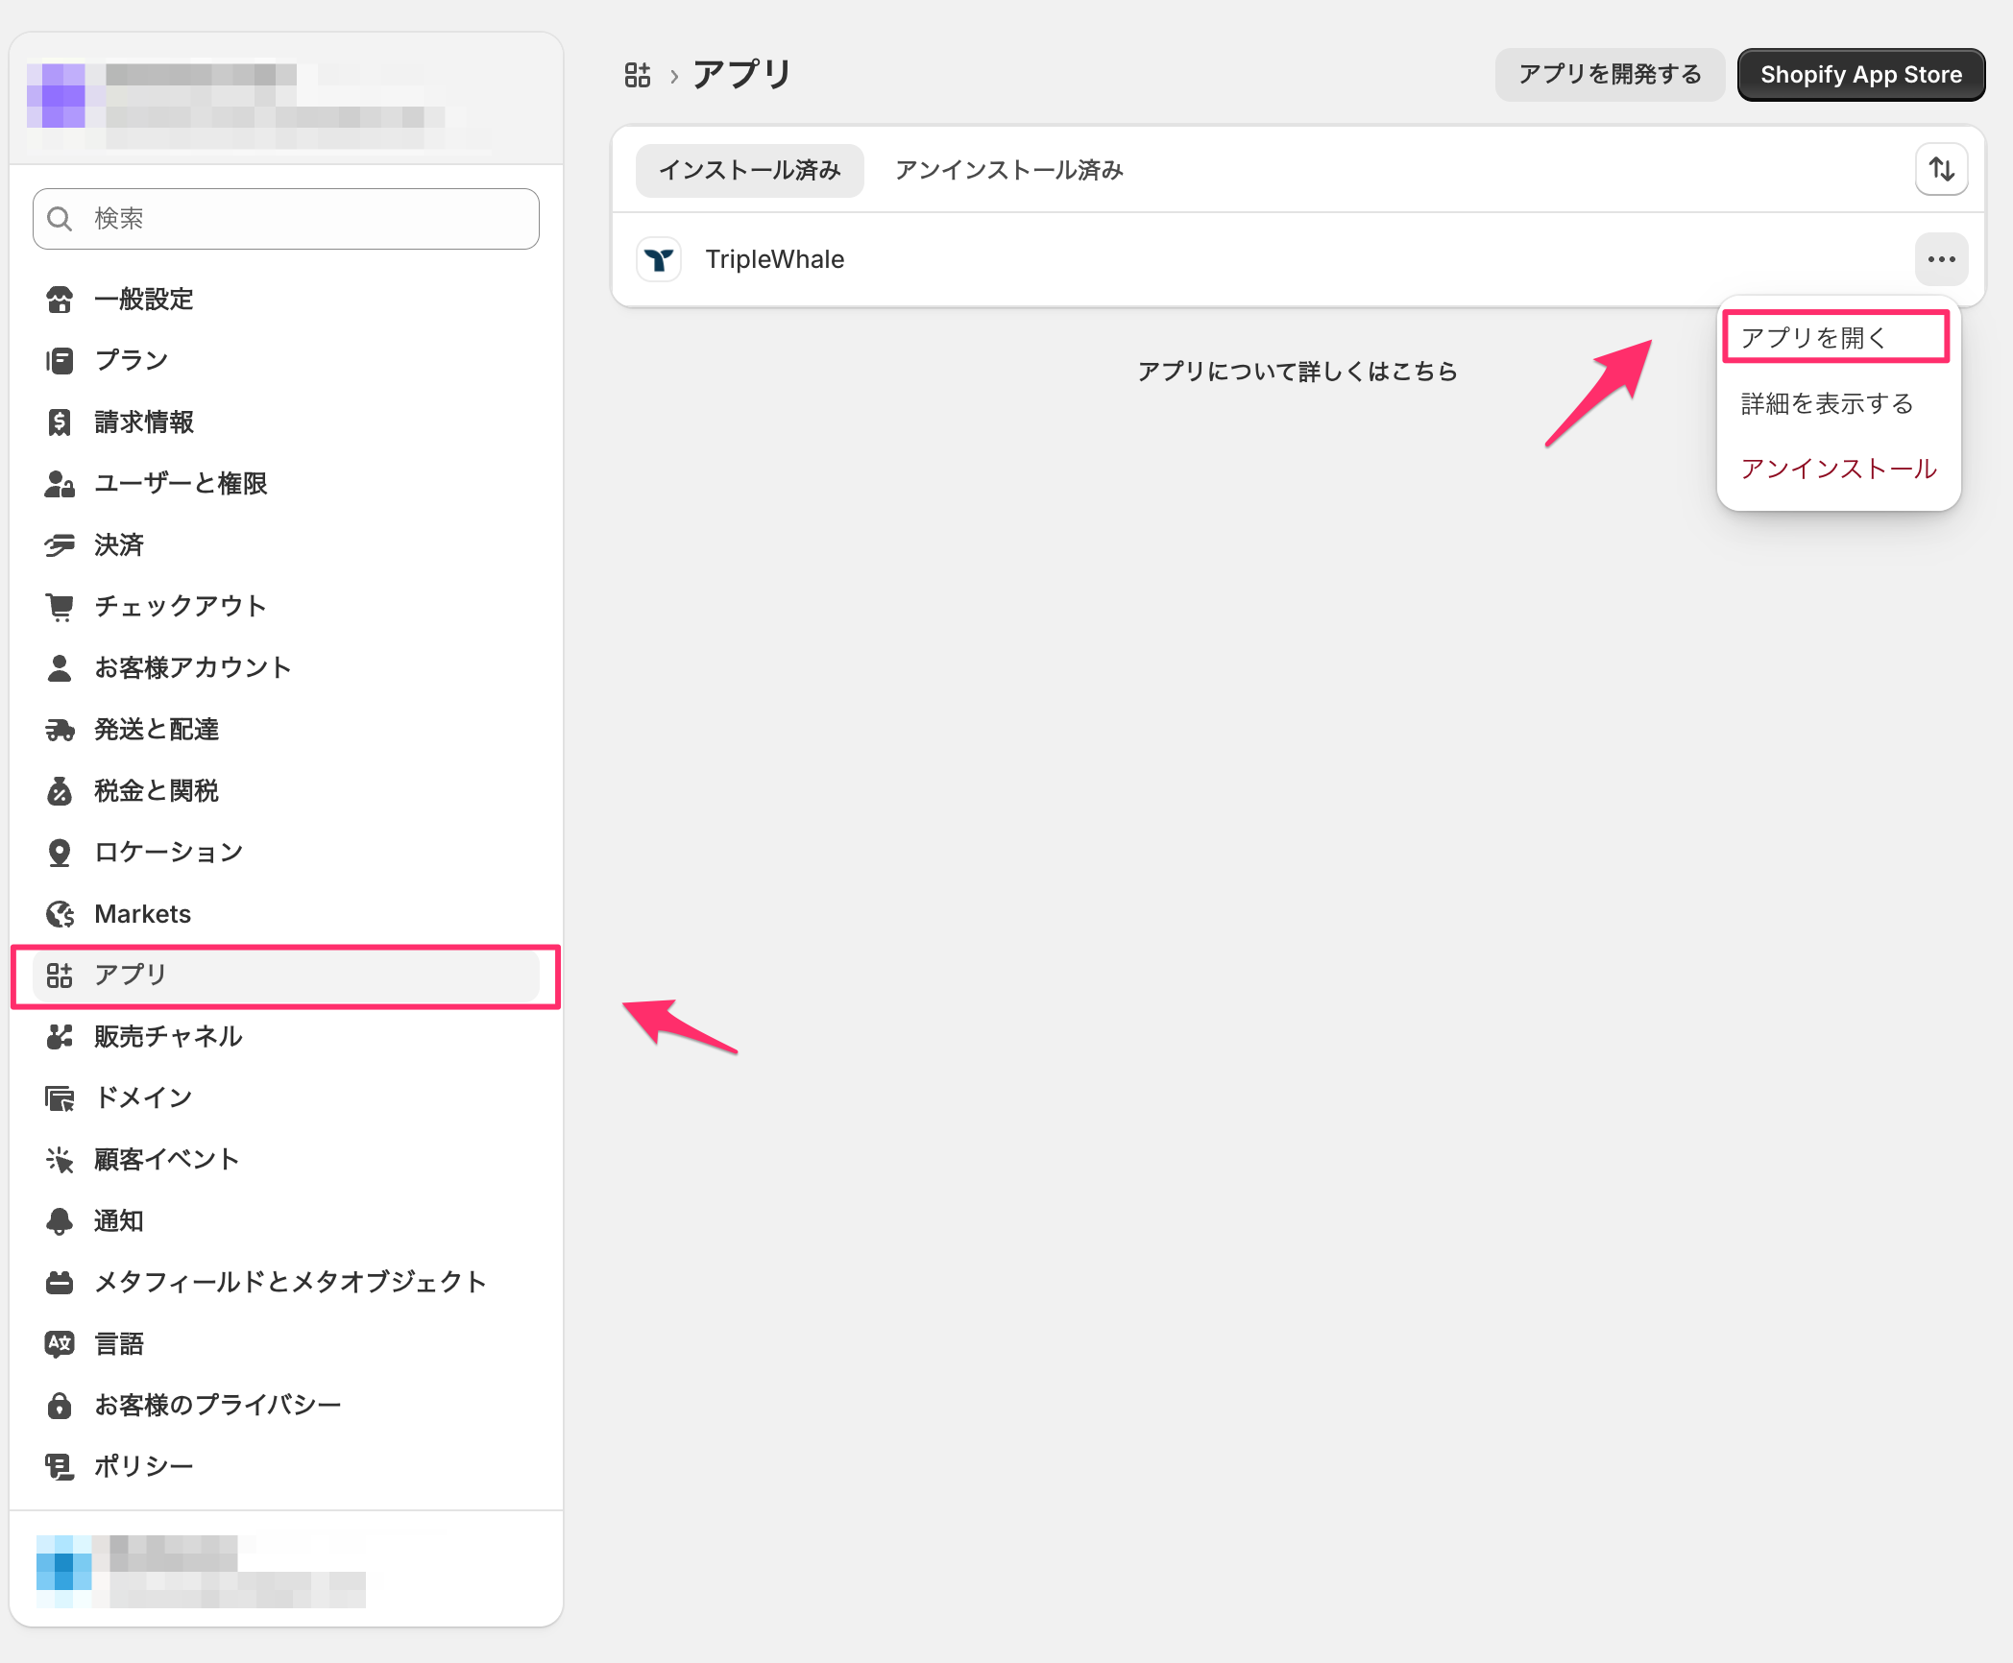
Task: Click the plan icon beside プラン
Action: tap(60, 361)
